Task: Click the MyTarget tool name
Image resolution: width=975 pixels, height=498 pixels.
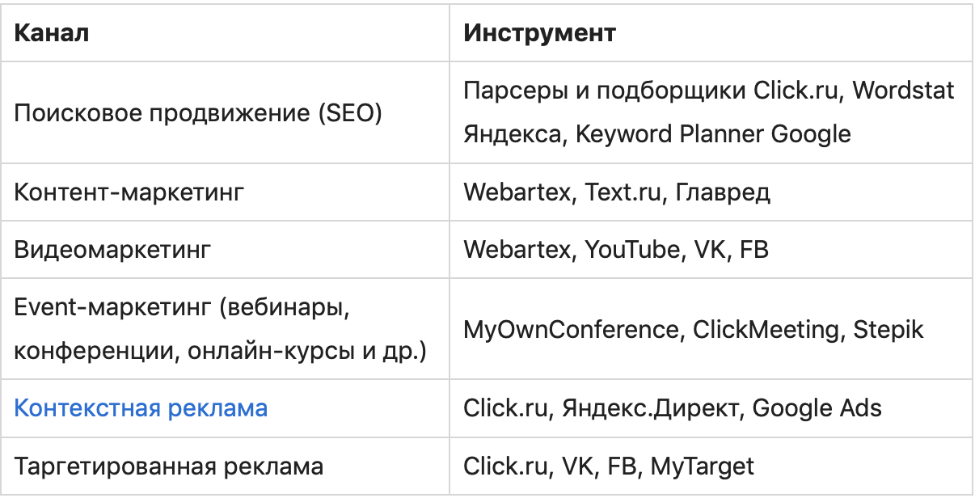Action: pyautogui.click(x=702, y=466)
